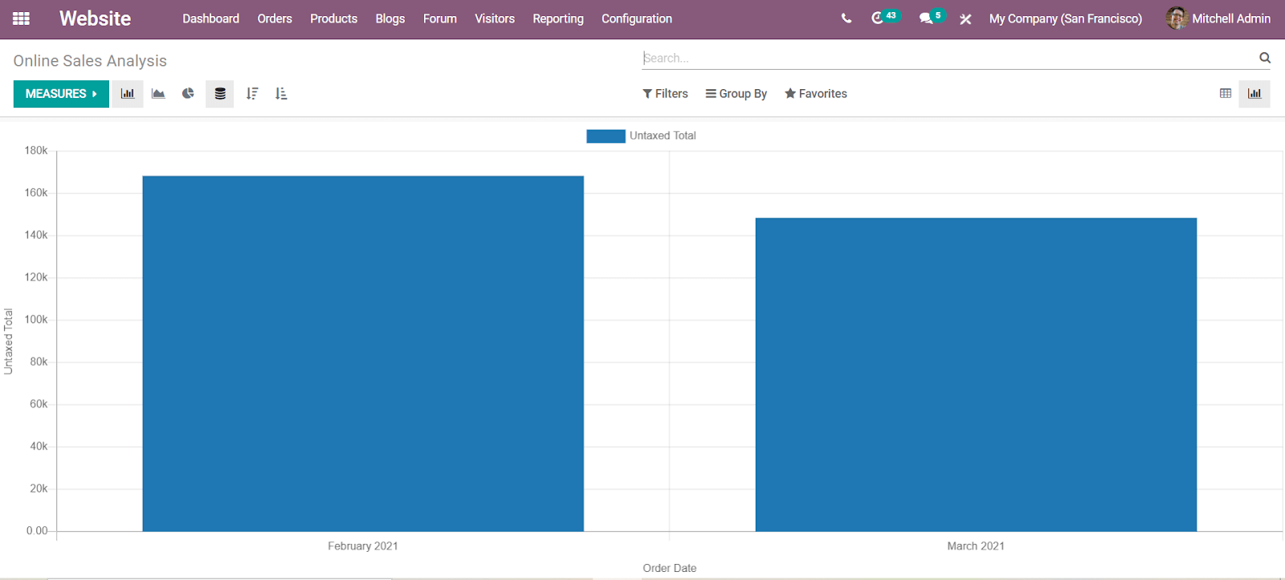Viewport: 1285px width, 580px height.
Task: Open the Dashboard menu
Action: coord(210,18)
